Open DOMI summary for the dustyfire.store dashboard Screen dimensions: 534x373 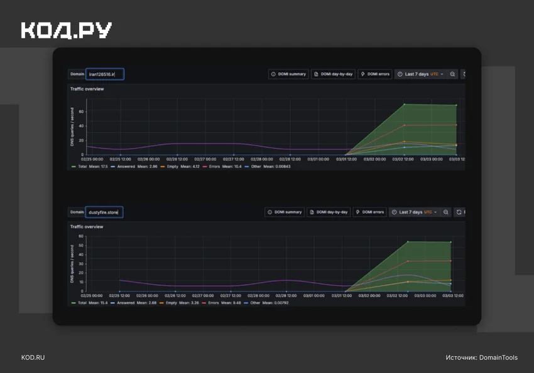[x=285, y=212]
